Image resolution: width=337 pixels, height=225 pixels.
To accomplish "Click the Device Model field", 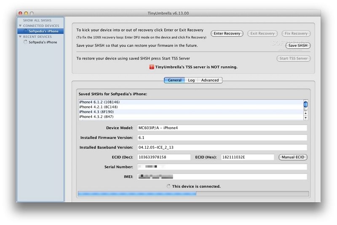I will [222, 128].
